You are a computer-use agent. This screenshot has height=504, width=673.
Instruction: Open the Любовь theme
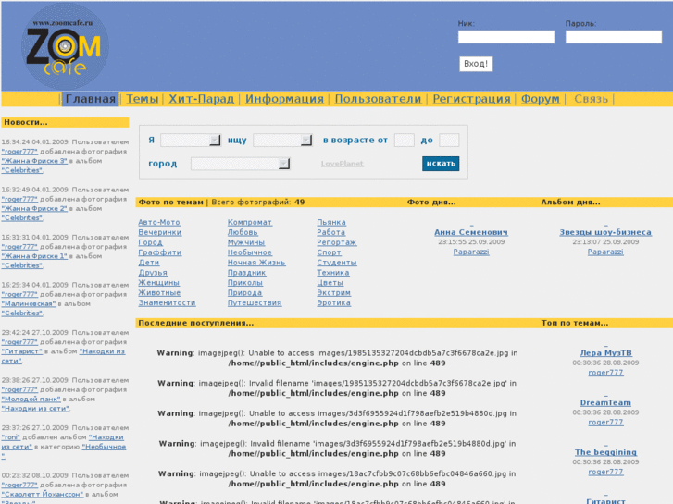(x=243, y=232)
